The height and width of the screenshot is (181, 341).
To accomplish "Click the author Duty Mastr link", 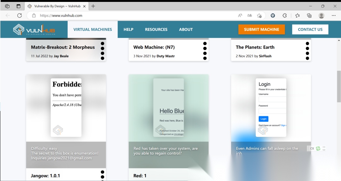I will pyautogui.click(x=165, y=56).
